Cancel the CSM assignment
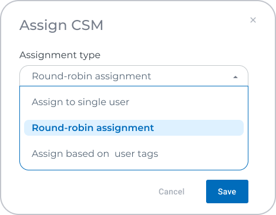The width and height of the screenshot is (276, 215). point(171,192)
